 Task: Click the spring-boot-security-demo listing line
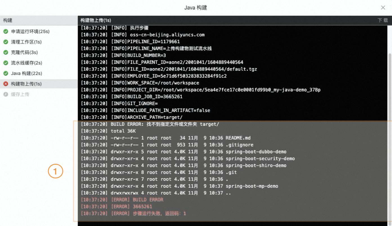(188, 158)
